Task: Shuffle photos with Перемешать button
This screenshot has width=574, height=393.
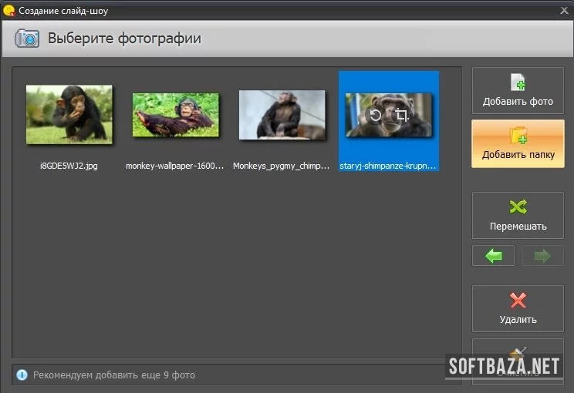Action: 518,215
